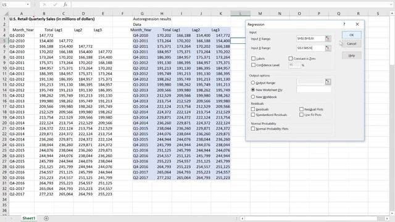Viewport: 395px width, 222px height.
Task: Enable the Residual Plots checkbox
Action: [301, 109]
